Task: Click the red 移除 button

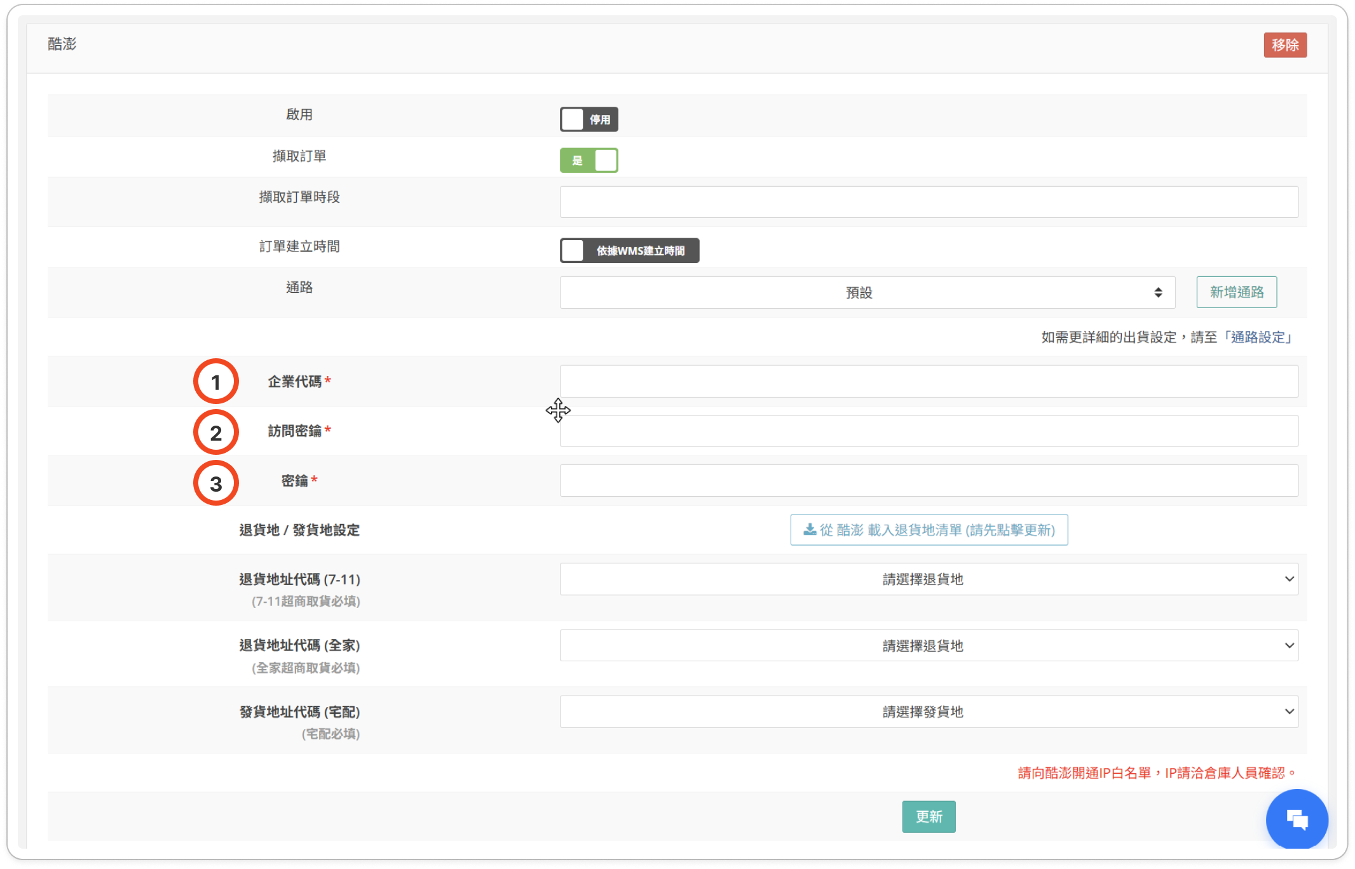Action: coord(1284,45)
